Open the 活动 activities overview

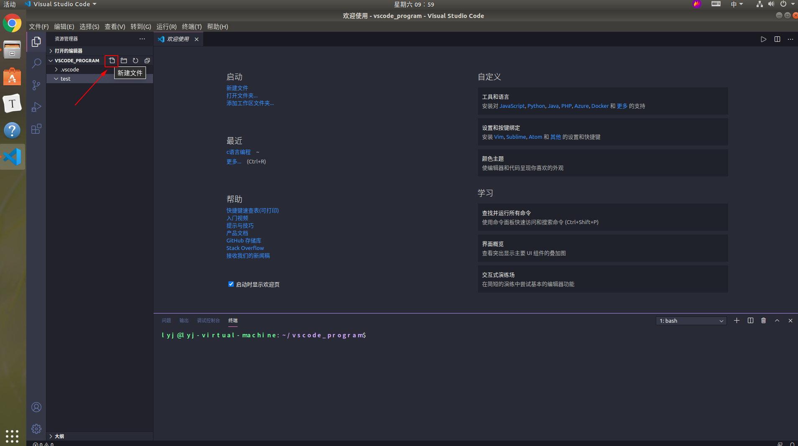point(10,4)
